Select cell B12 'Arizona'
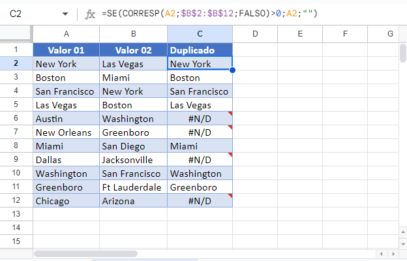Viewport: 407px width, 261px height. (x=134, y=201)
